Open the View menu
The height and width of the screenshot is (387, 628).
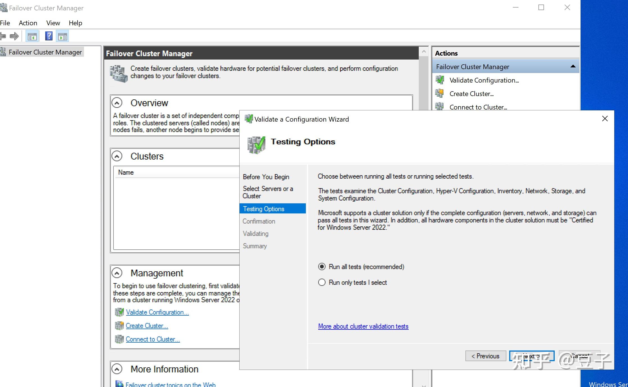tap(53, 23)
